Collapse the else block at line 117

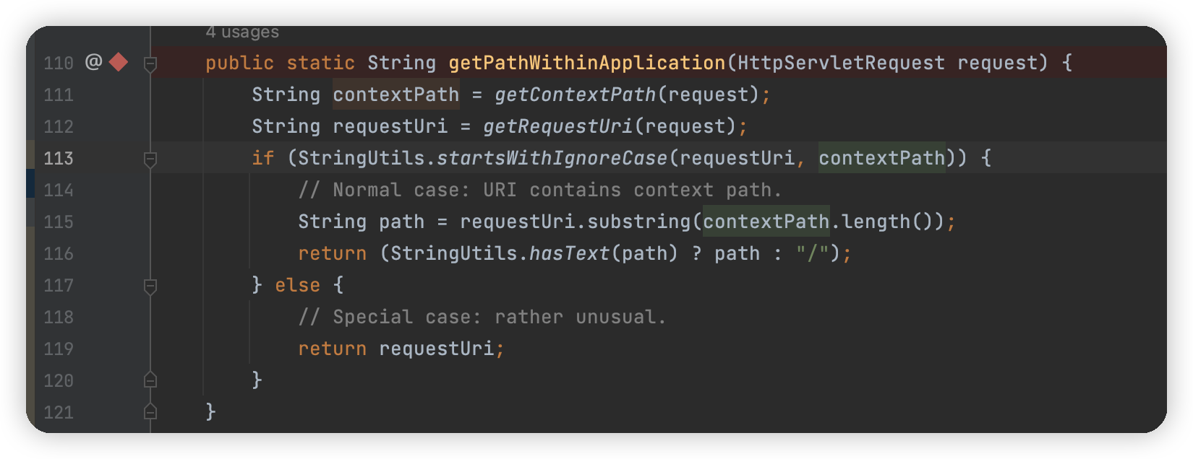point(150,287)
